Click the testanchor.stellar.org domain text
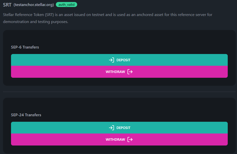The height and width of the screenshot is (154, 237). click(34, 5)
